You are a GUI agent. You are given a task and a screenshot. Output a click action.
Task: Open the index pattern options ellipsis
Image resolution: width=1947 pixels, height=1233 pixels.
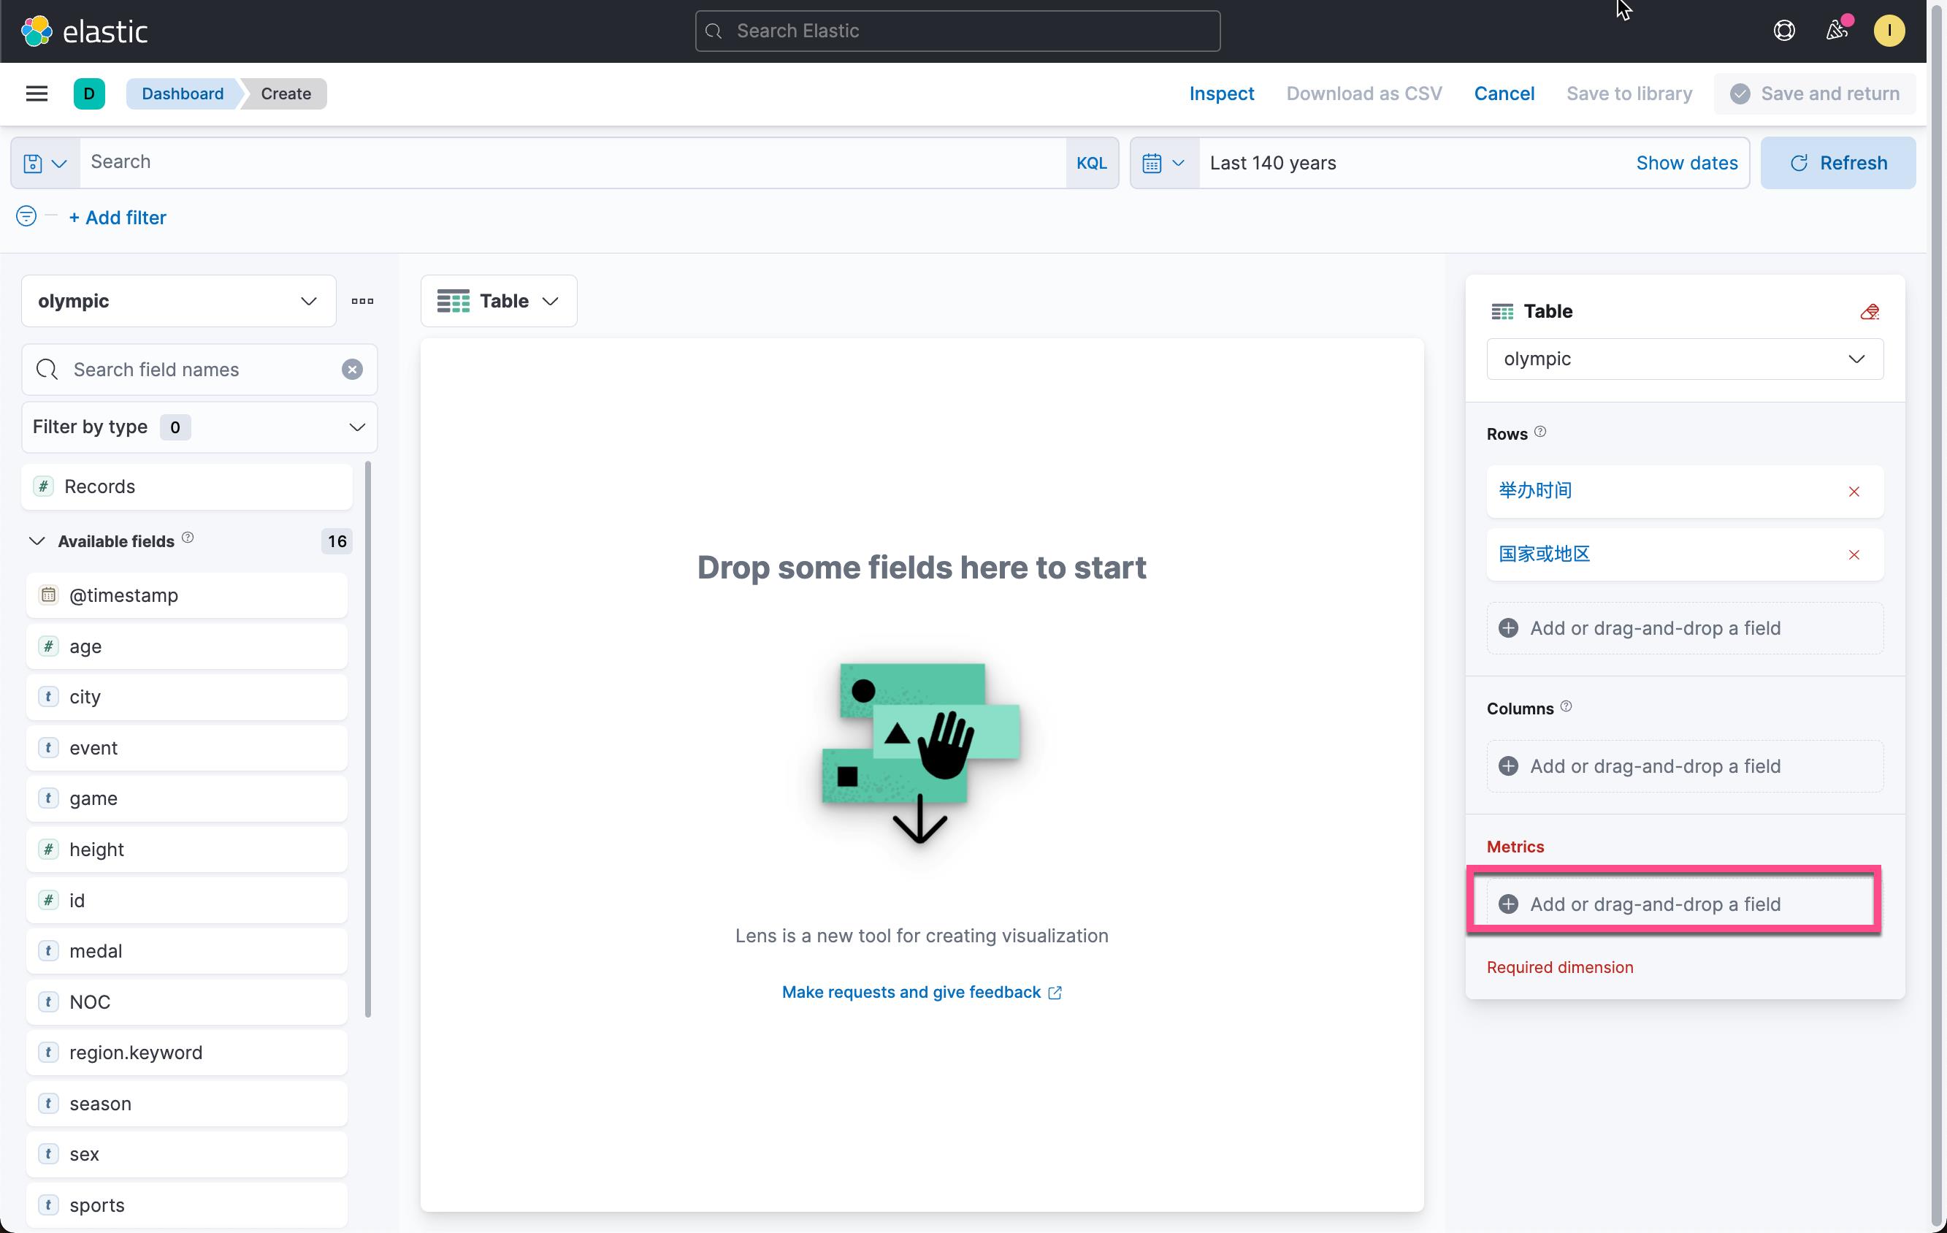(x=362, y=301)
